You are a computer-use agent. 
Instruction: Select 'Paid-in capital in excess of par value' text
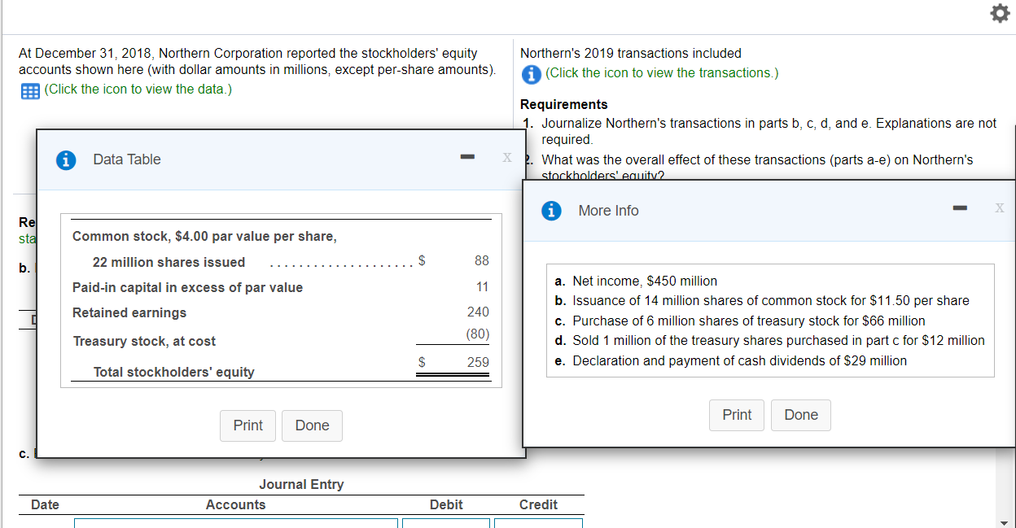[187, 288]
